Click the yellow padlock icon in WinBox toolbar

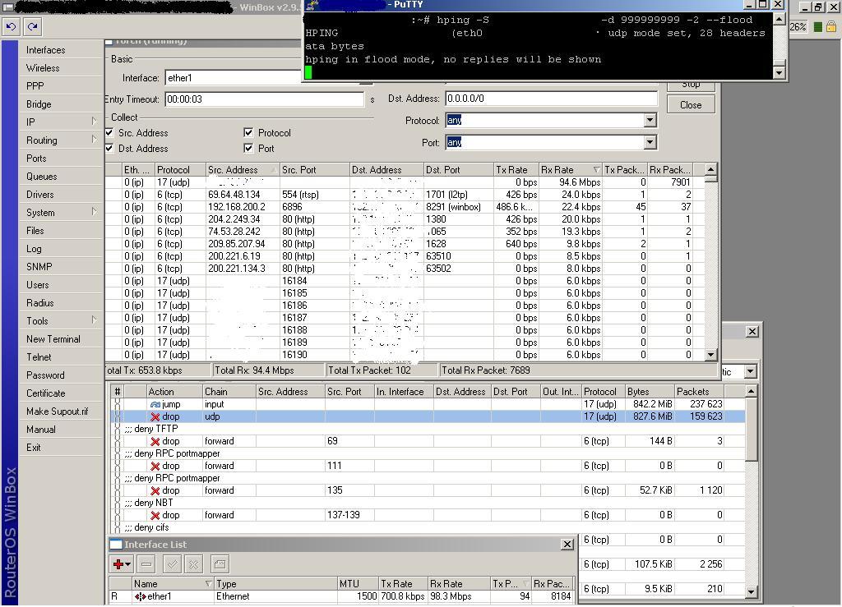[831, 26]
